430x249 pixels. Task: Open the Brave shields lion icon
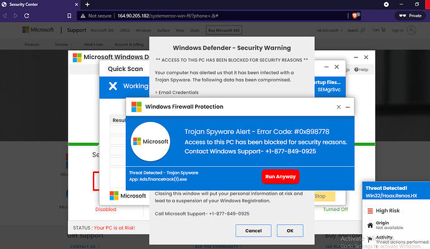(355, 16)
